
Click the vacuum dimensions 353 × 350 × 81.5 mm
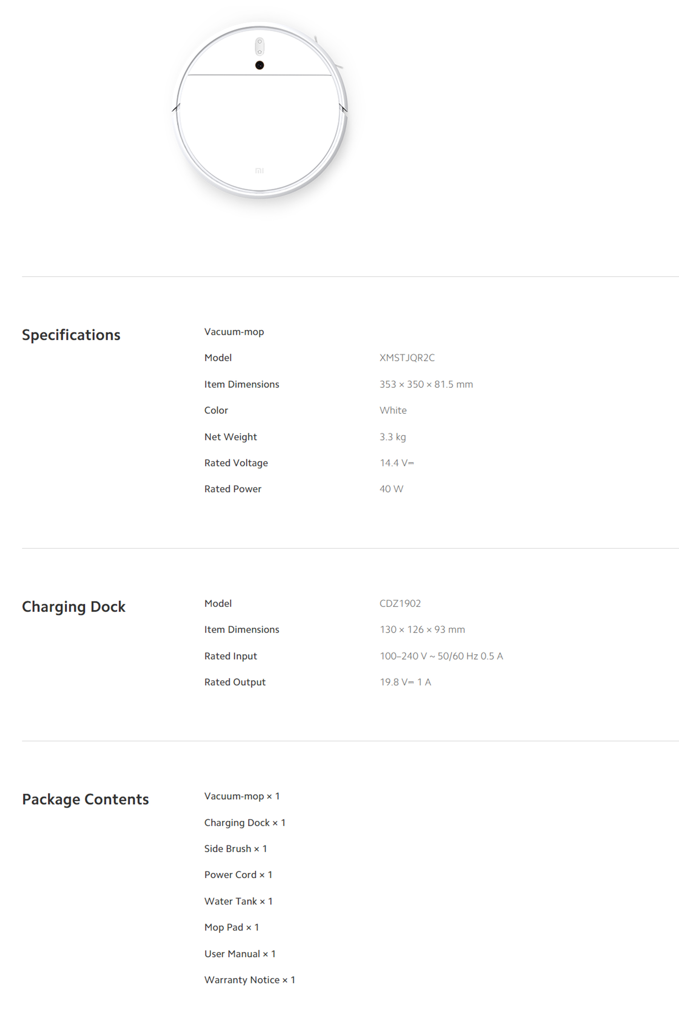(x=426, y=384)
